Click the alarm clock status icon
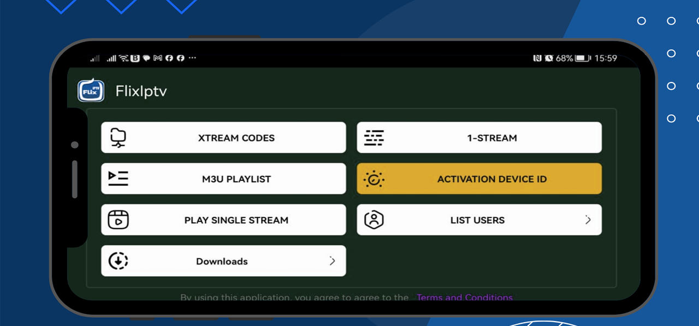The width and height of the screenshot is (699, 326). click(x=549, y=58)
